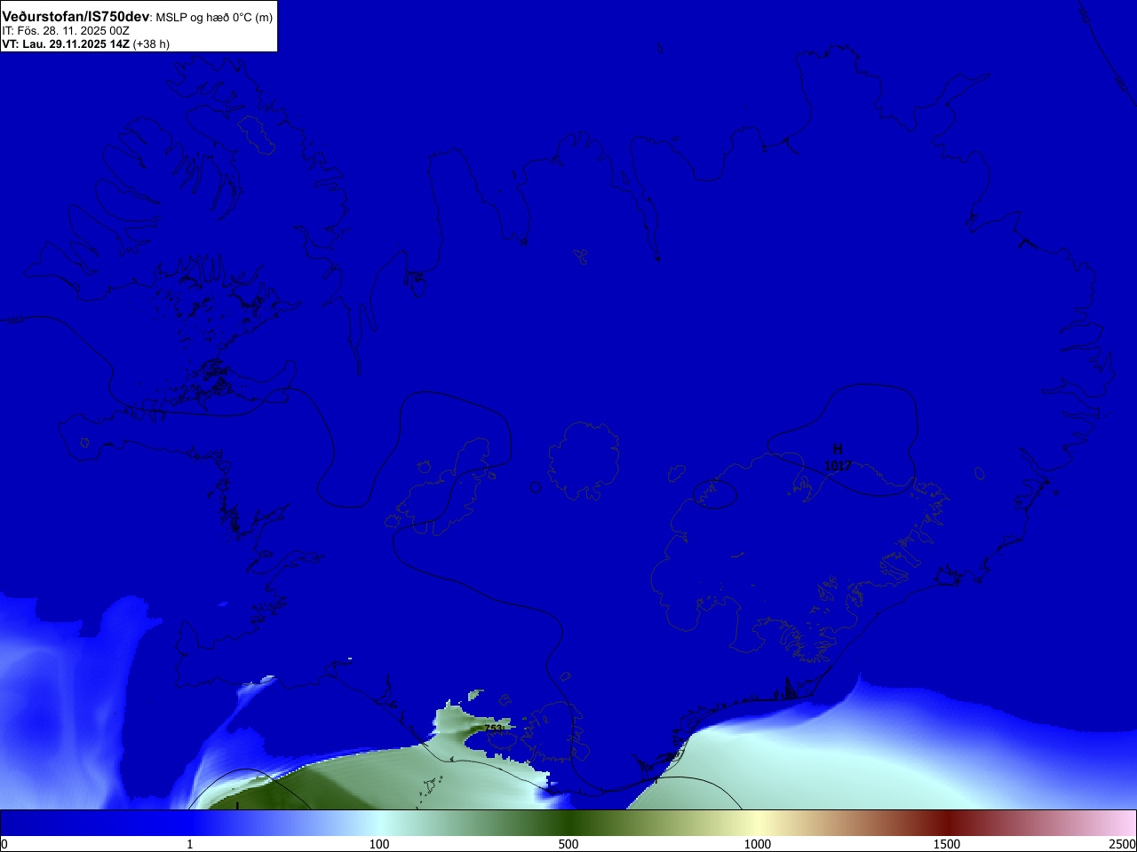Click the '(+38 h)' forecast offset text
The image size is (1137, 852).
(151, 43)
